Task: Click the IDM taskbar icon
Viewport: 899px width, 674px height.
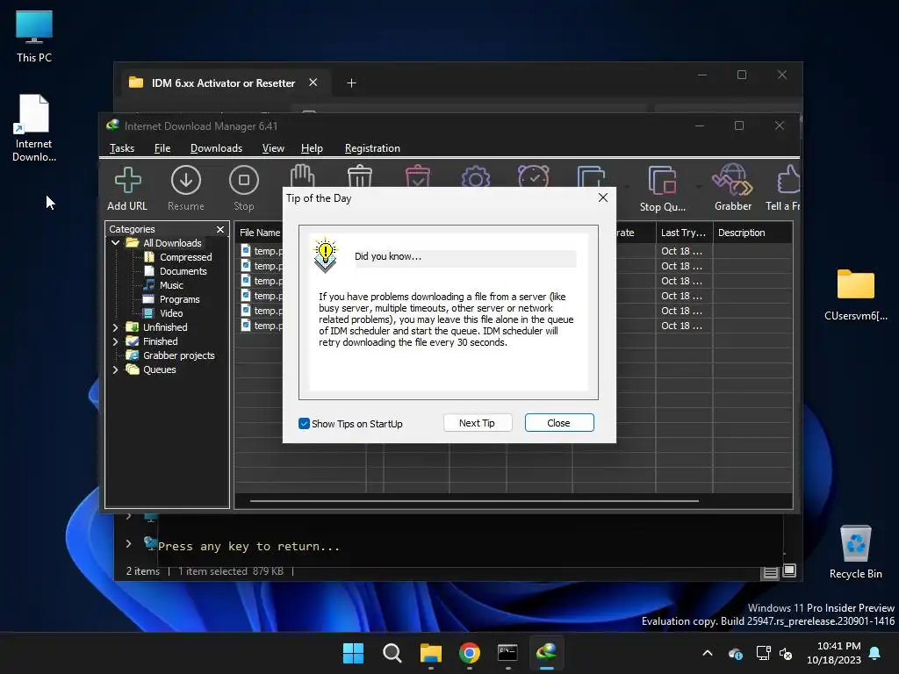Action: (x=546, y=653)
